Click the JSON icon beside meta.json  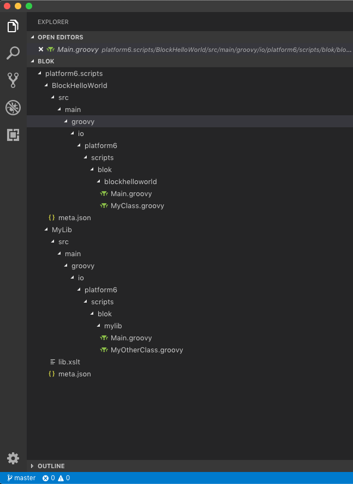[x=52, y=217]
